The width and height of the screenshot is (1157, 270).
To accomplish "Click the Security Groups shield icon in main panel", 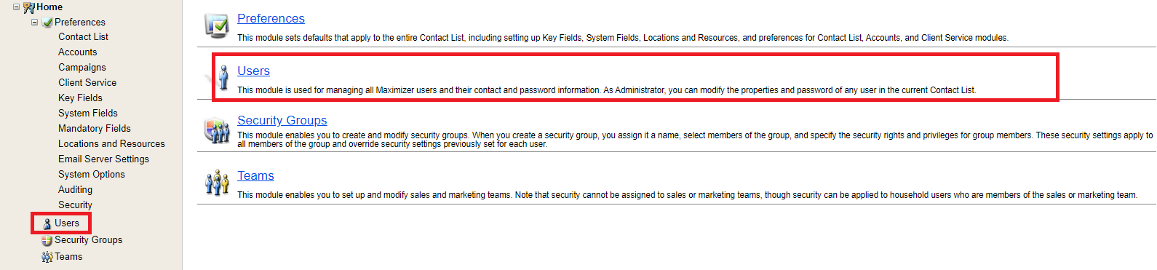I will (x=217, y=131).
